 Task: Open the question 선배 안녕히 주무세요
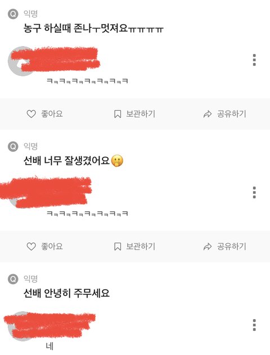point(66,293)
